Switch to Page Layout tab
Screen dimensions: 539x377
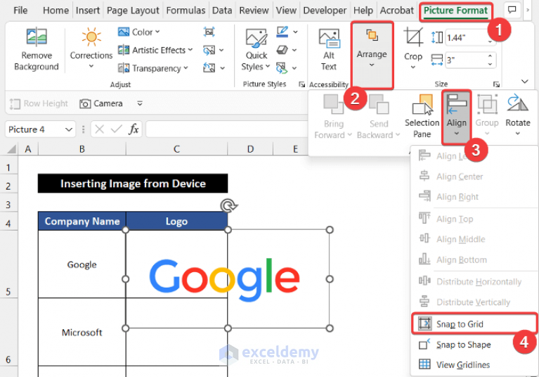(x=133, y=11)
